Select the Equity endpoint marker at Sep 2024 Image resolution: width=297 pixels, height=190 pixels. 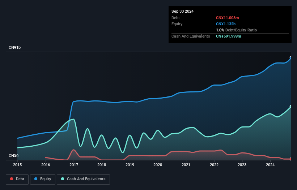291,58
